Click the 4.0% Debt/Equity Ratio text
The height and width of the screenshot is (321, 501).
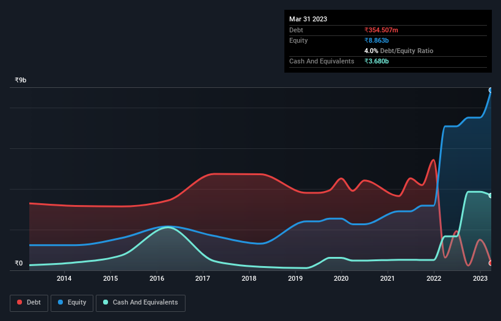(x=398, y=51)
